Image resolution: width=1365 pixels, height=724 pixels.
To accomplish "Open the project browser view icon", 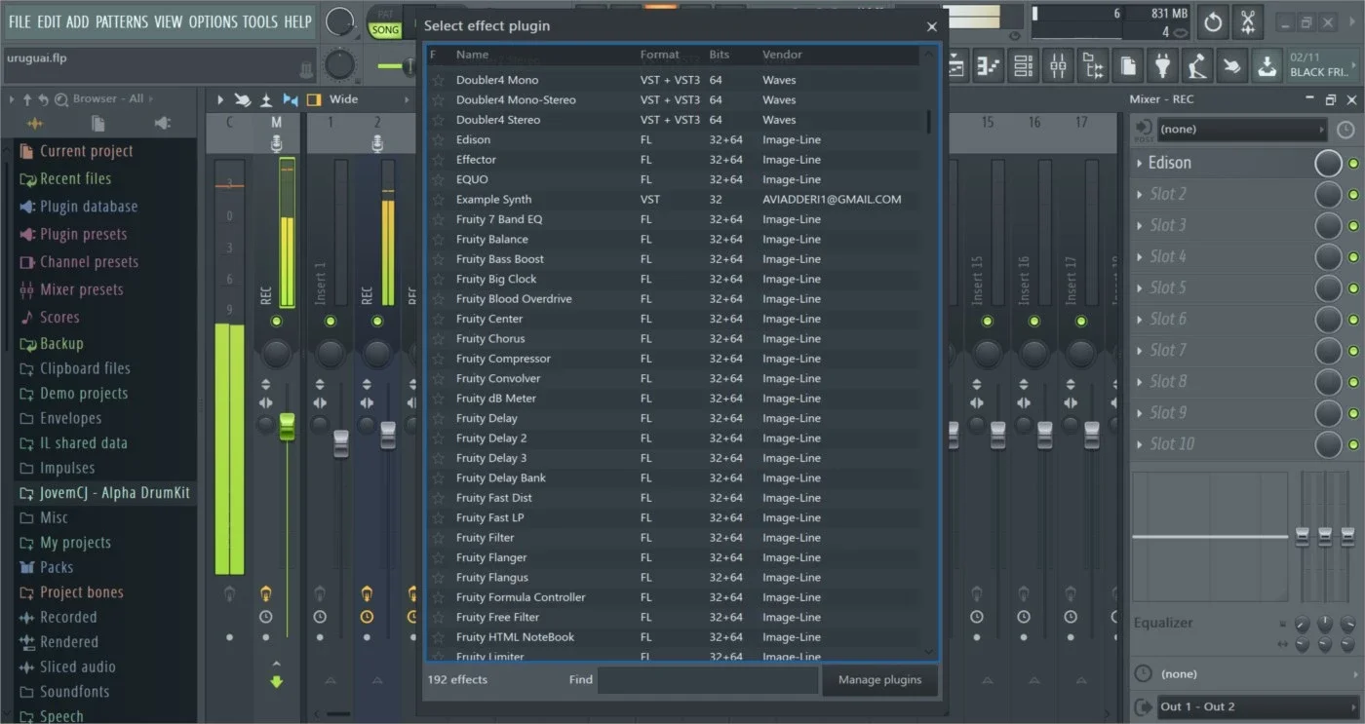I will point(1093,65).
